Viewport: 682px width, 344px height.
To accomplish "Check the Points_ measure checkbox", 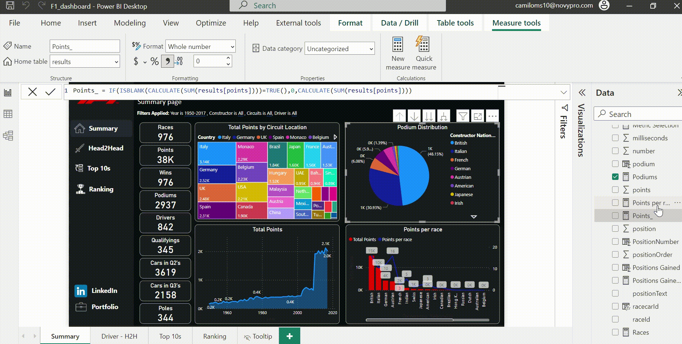I will click(615, 216).
